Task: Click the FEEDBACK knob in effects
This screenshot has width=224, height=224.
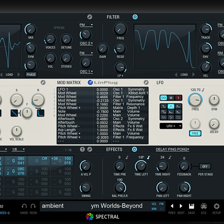Action: (x=184, y=166)
